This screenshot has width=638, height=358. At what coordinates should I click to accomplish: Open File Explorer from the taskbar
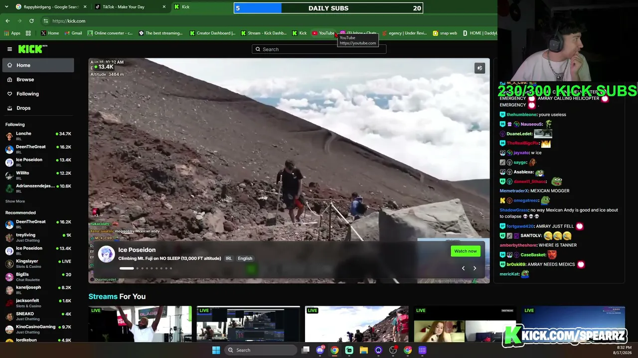tap(364, 350)
